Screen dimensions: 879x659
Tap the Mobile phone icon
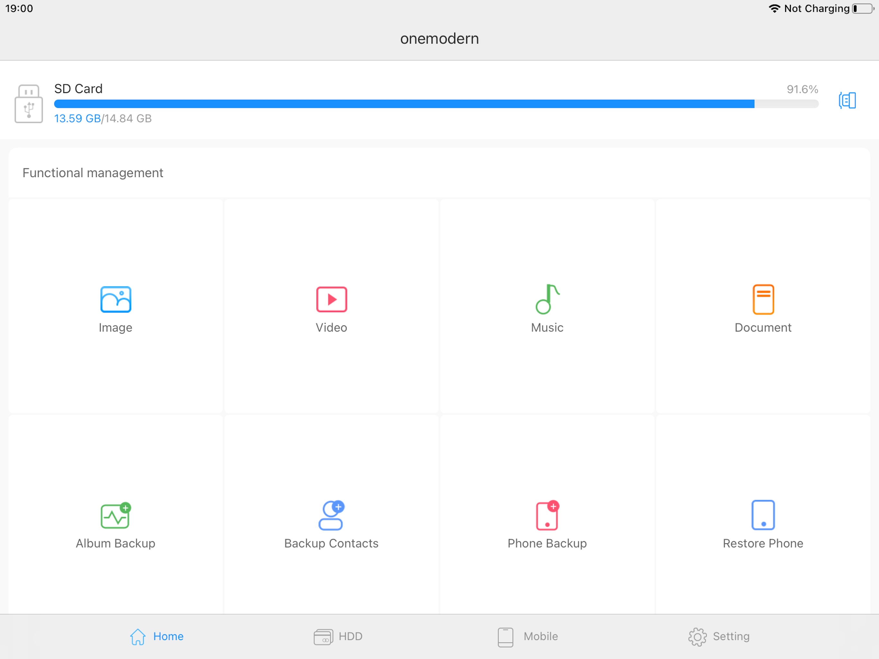505,637
